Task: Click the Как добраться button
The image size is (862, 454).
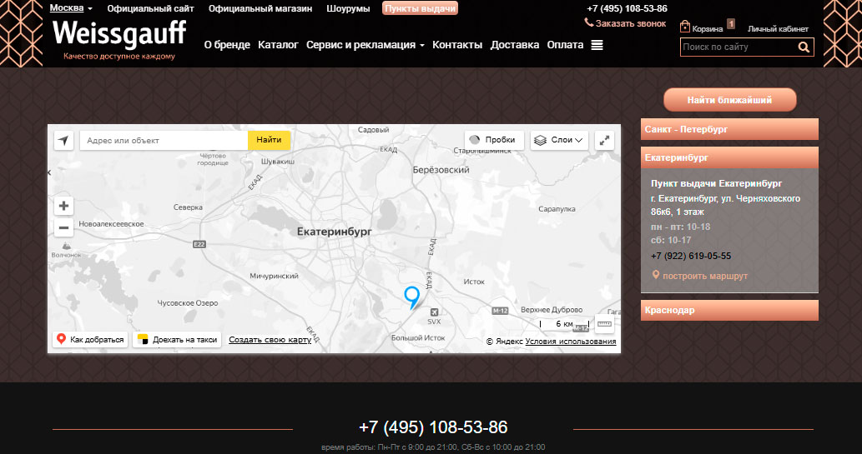Action: pos(91,340)
